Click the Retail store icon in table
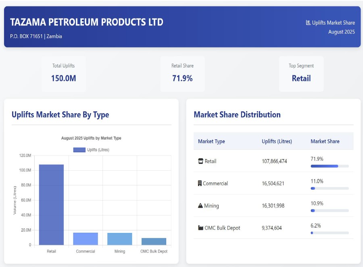The image size is (363, 267). point(200,161)
